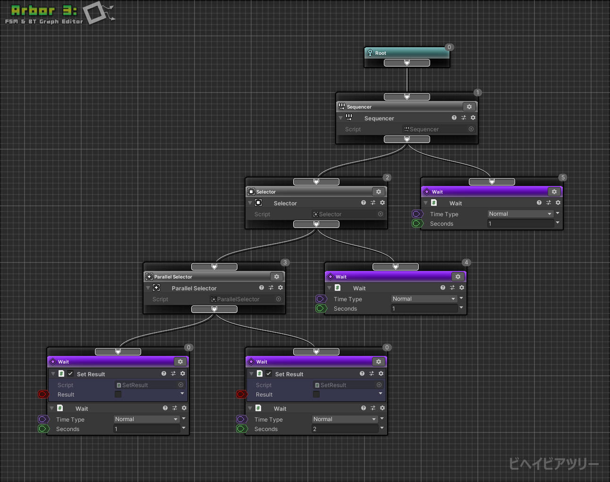Open the object picker for the Sequencer script field

[471, 129]
